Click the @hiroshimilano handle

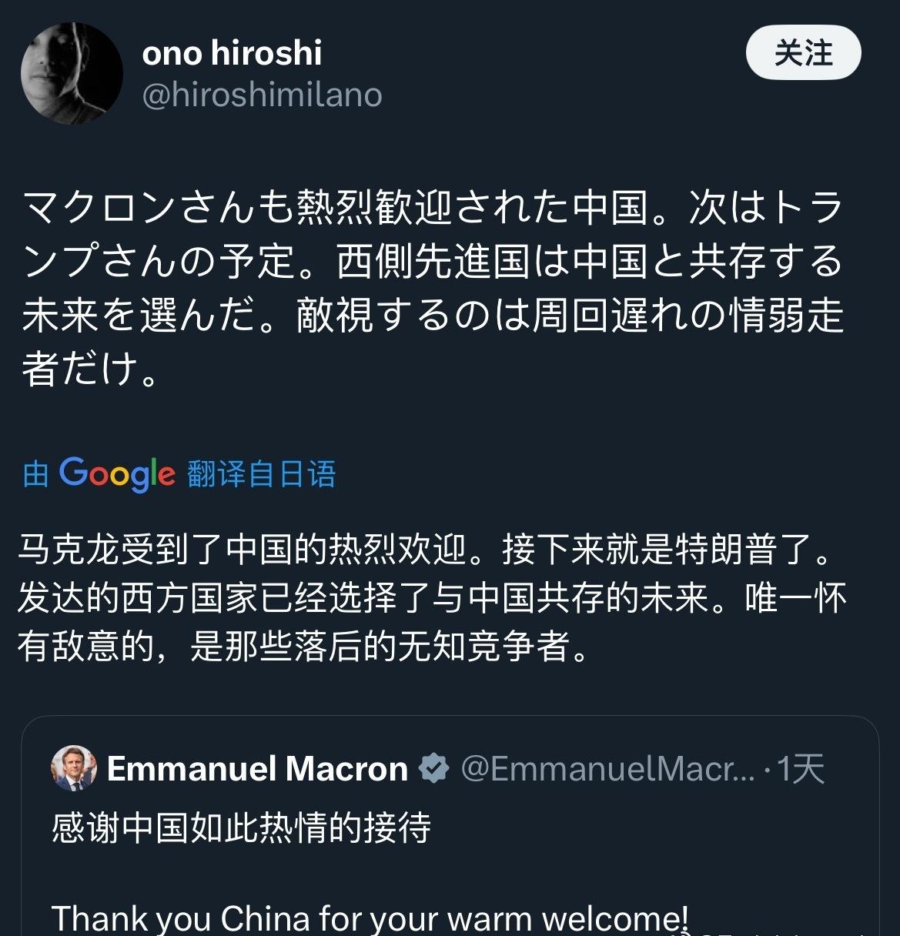click(x=263, y=95)
